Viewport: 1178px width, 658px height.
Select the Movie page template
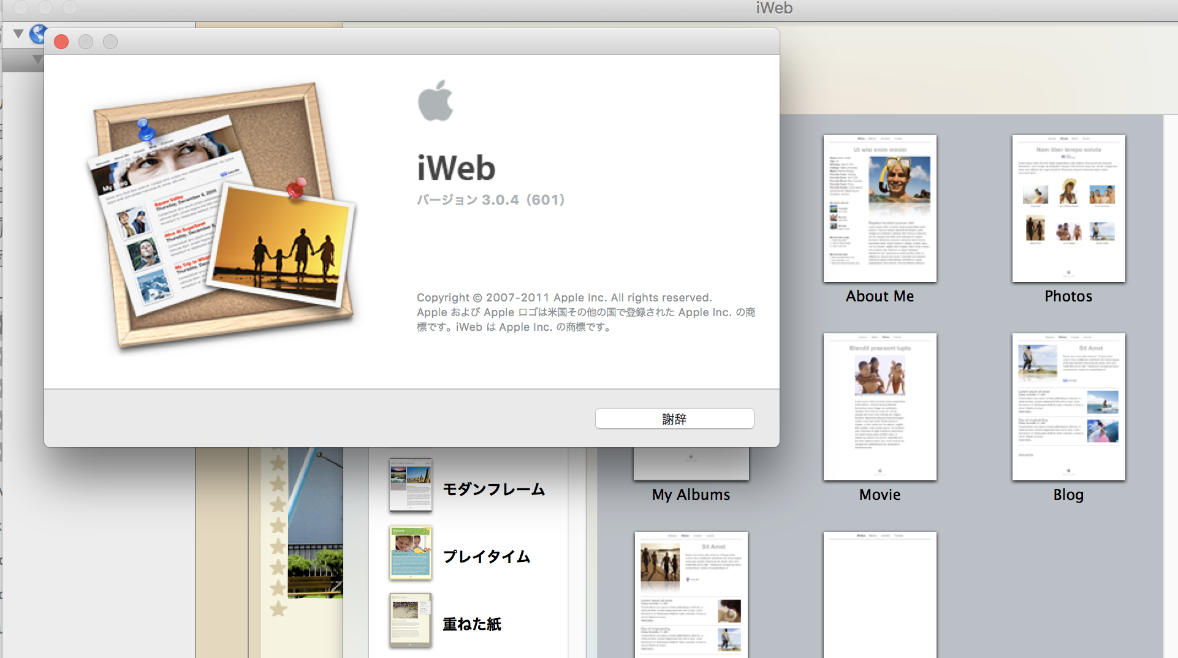click(880, 407)
